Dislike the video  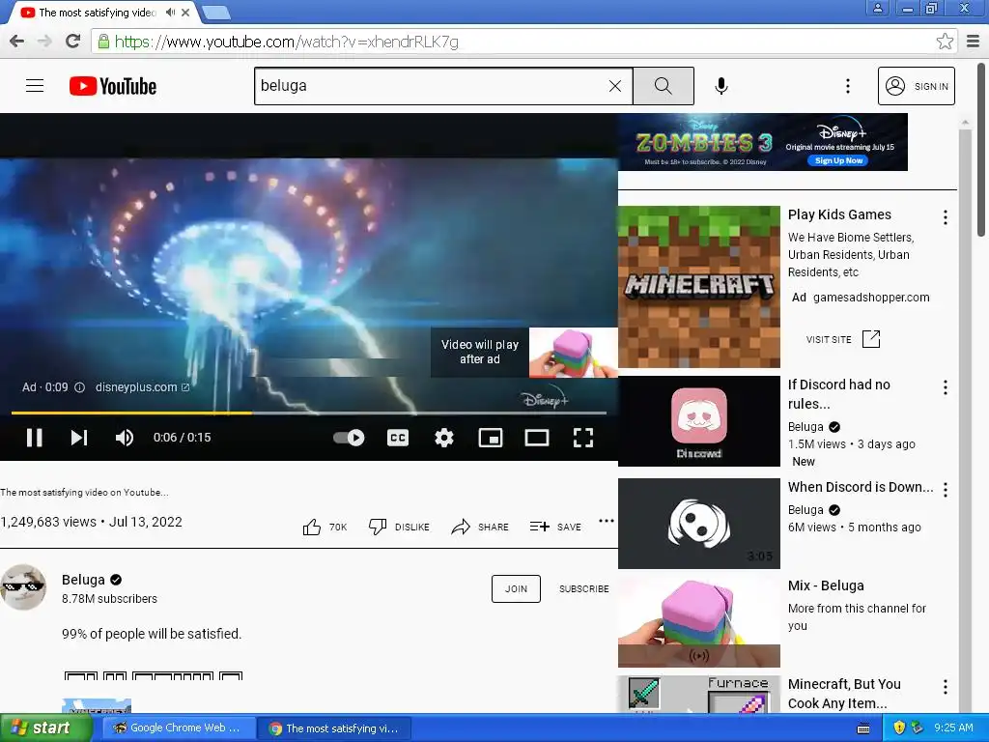[x=399, y=527]
